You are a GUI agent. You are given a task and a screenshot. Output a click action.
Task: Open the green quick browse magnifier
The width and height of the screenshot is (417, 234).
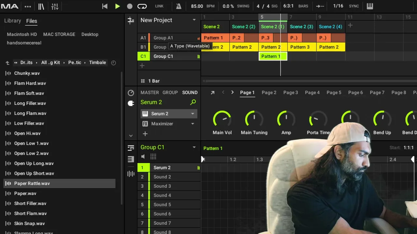click(x=193, y=102)
